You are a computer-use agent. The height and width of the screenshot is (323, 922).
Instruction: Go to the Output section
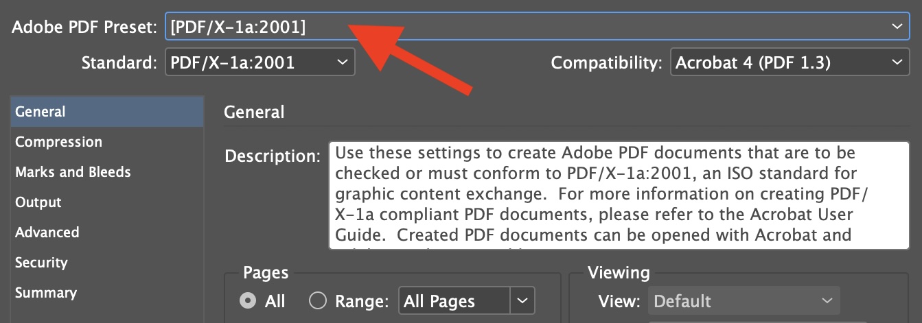107,202
